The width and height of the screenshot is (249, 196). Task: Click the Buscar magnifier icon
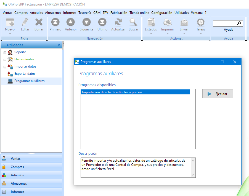pyautogui.click(x=133, y=22)
